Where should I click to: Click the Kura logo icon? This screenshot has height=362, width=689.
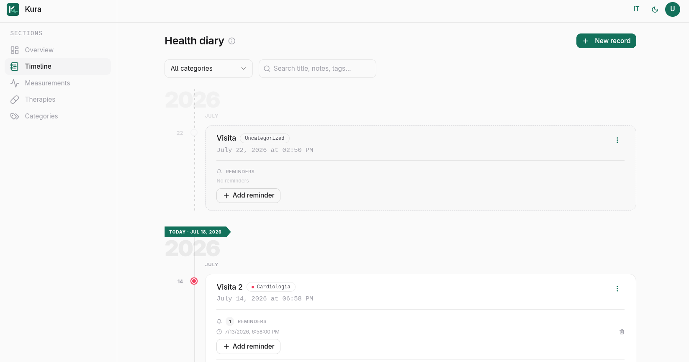pos(13,9)
